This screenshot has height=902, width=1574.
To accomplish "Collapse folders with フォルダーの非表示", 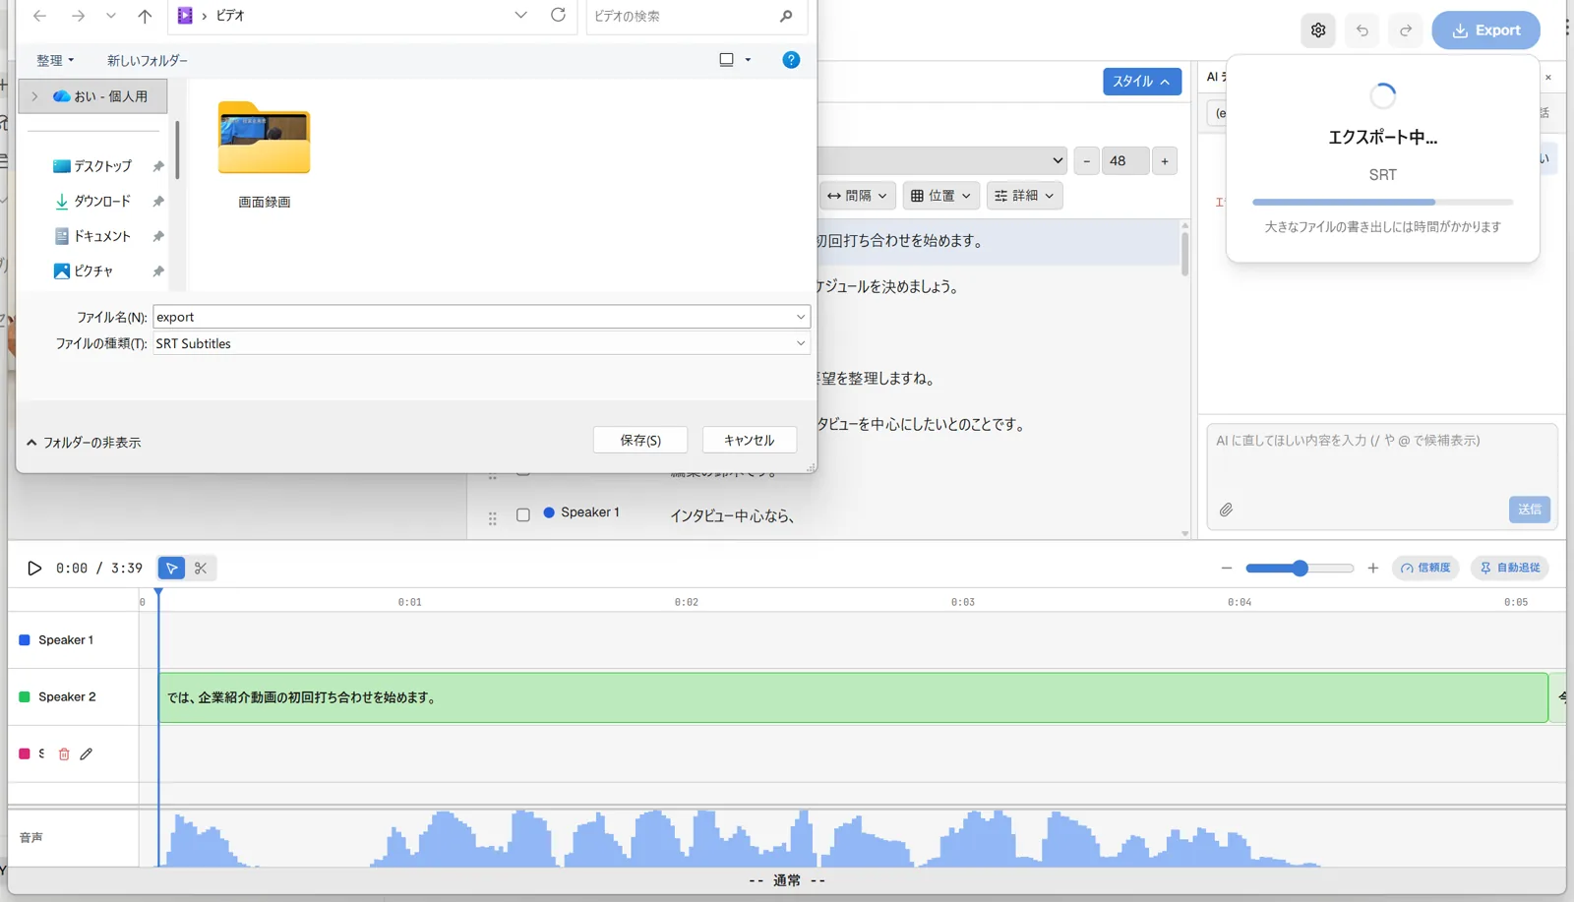I will tap(84, 443).
